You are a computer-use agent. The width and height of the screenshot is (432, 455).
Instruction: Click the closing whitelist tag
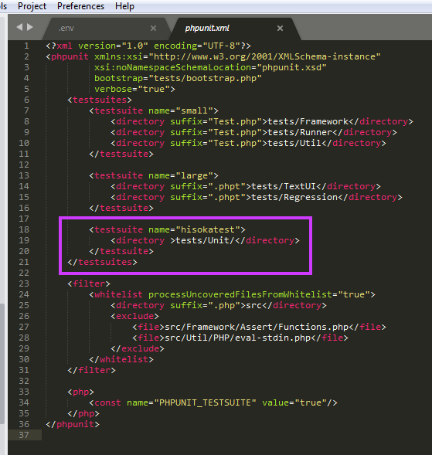[121, 359]
